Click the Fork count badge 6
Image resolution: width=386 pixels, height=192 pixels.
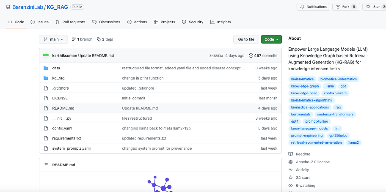(354, 7)
